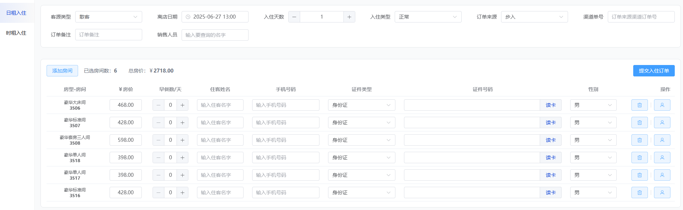Delete room 3518 row with trash icon

639,157
